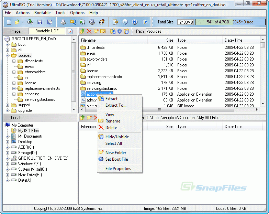The image size is (269, 214).
Task: Click the Save As toolbar icon
Action: click(49, 22)
